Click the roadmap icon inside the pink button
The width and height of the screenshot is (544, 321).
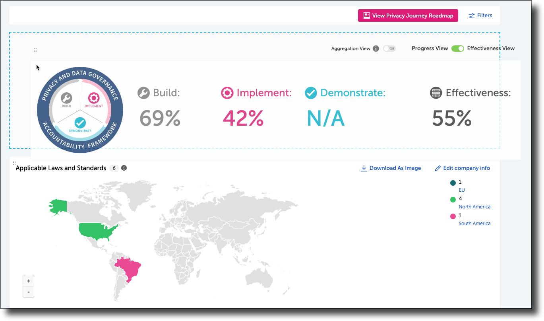pyautogui.click(x=366, y=15)
